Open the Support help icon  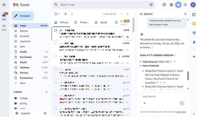pyautogui.click(x=164, y=5)
